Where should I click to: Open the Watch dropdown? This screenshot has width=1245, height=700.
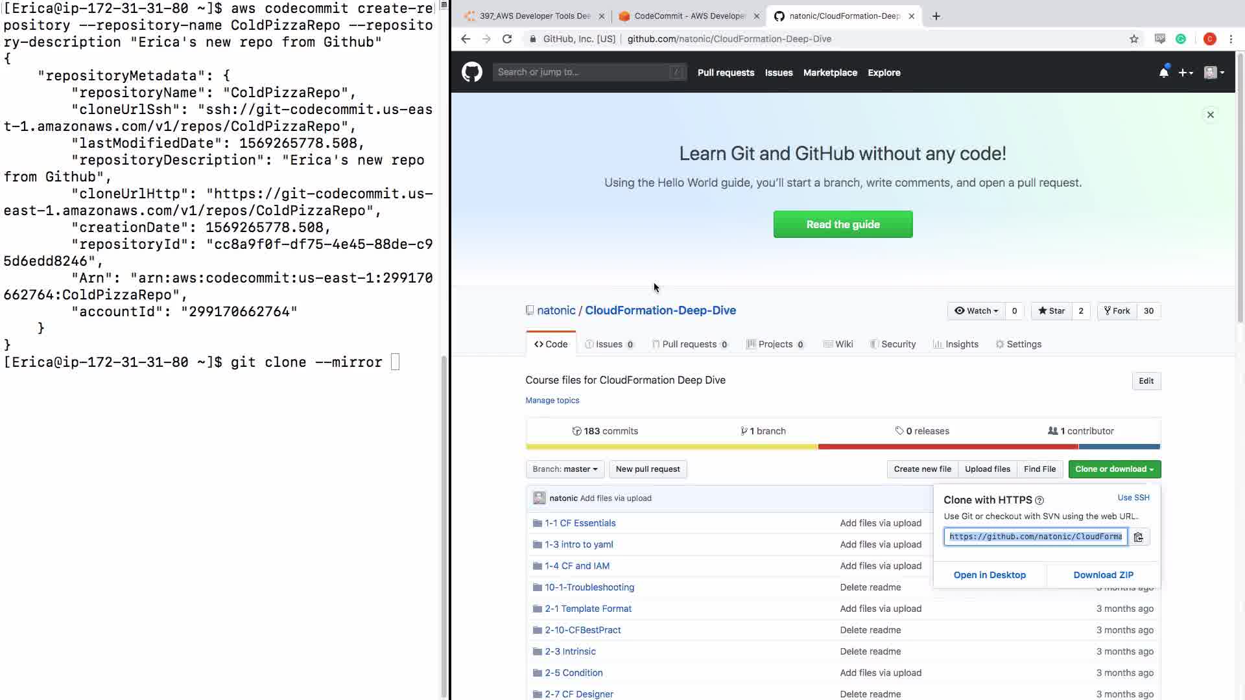976,310
